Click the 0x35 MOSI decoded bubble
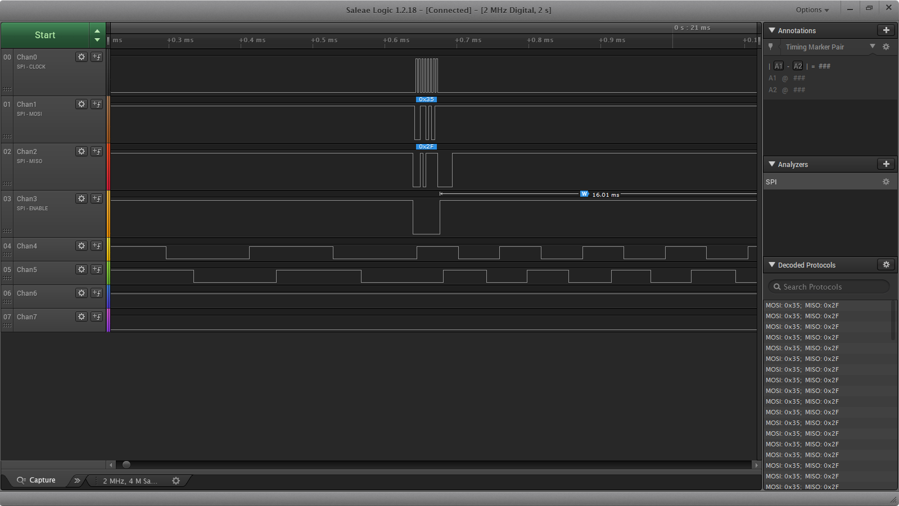The image size is (899, 506). click(x=426, y=100)
